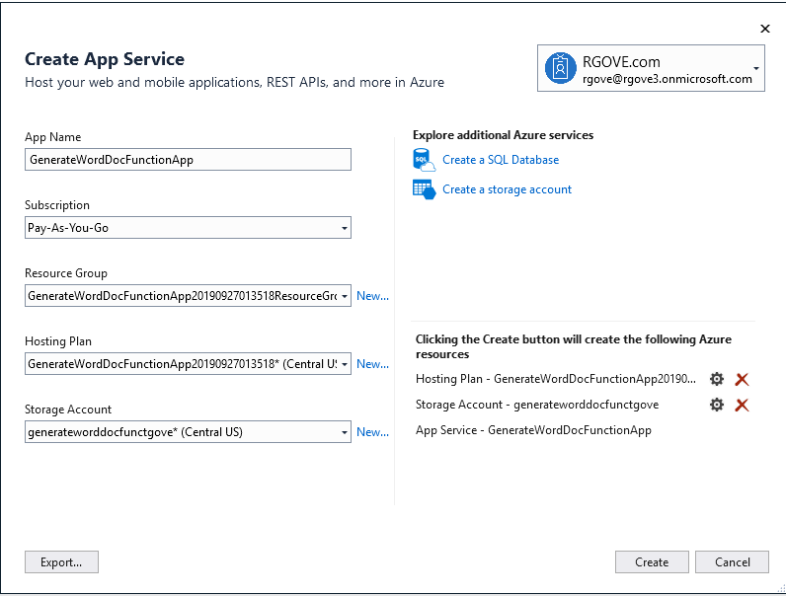Screen dimensions: 786x596
Task: Open the Resource Group dropdown
Action: click(188, 296)
